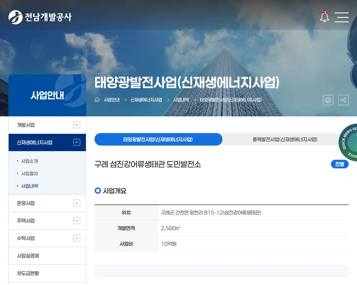Open the 주택사업 sidebar menu
This screenshot has height=285, width=357.
(47, 221)
